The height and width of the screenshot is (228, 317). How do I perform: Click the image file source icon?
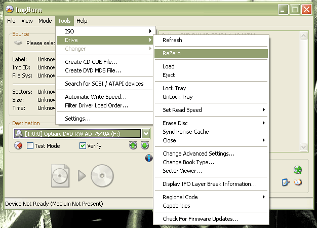[60, 176]
